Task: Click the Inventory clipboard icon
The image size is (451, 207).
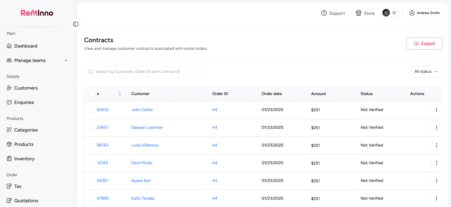Action: tap(9, 158)
